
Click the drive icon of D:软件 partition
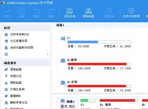[63, 61]
